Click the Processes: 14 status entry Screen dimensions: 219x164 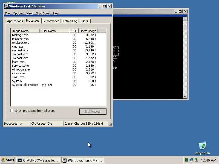[x=17, y=124]
